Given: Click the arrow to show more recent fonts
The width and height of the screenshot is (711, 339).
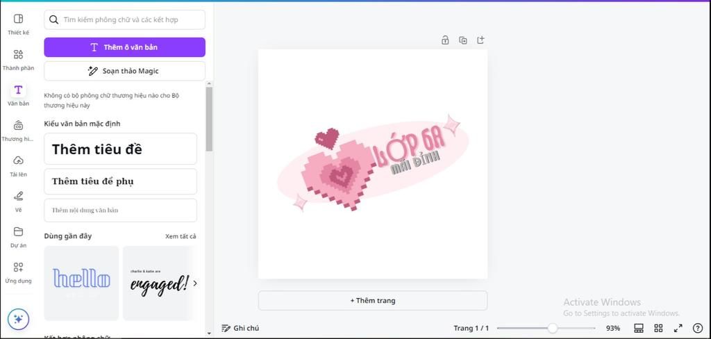Looking at the screenshot, I should (x=195, y=283).
